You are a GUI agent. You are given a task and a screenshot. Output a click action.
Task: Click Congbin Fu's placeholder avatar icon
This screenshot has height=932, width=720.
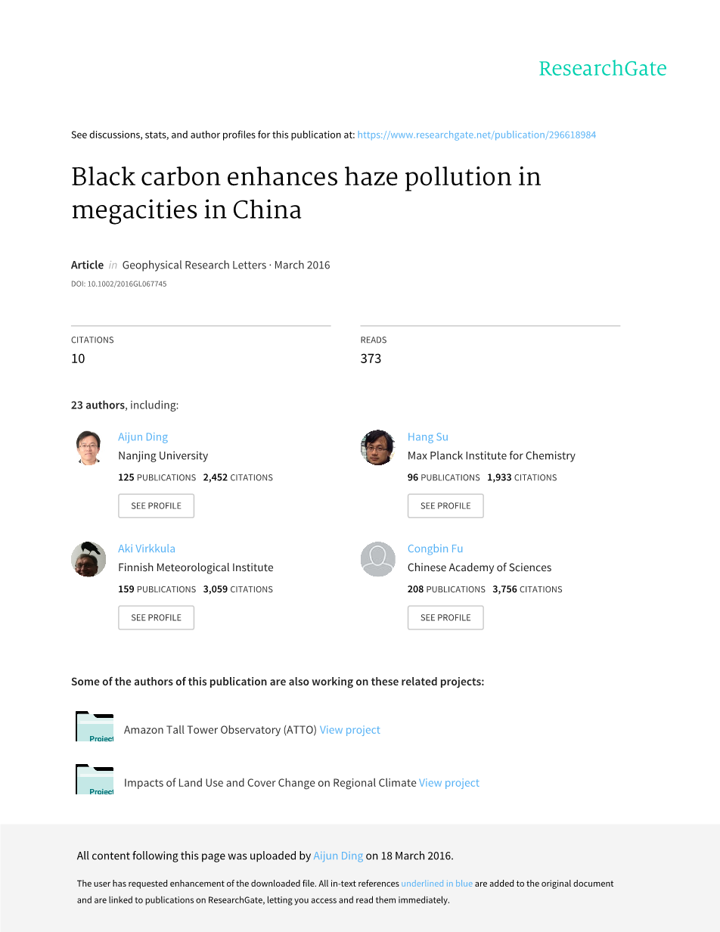pyautogui.click(x=377, y=559)
